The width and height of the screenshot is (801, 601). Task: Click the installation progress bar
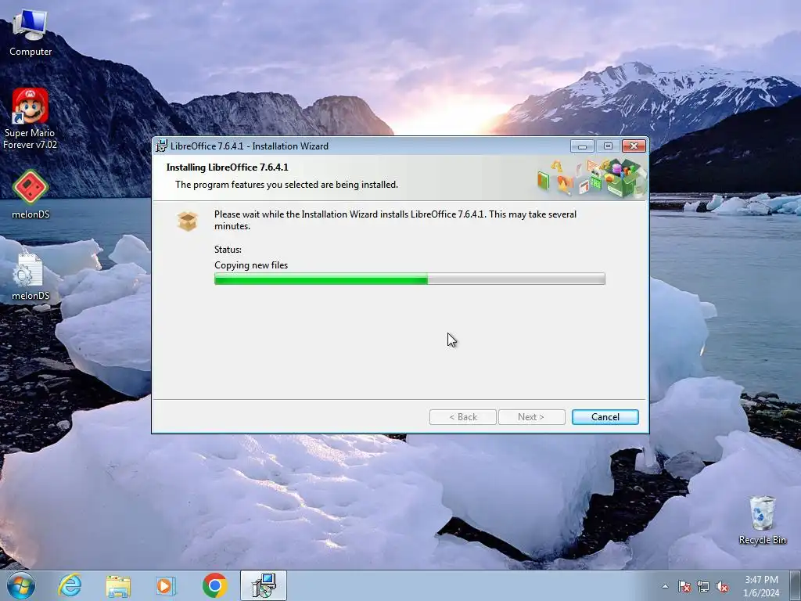[410, 279]
